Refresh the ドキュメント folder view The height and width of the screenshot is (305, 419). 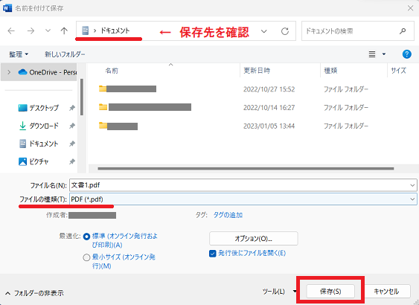tap(285, 31)
